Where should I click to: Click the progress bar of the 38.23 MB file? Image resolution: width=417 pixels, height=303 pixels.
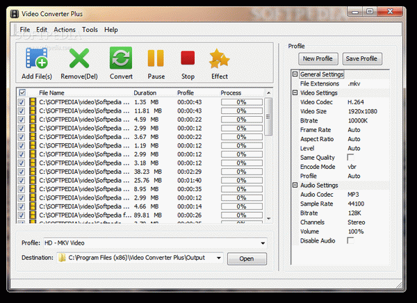(241, 172)
